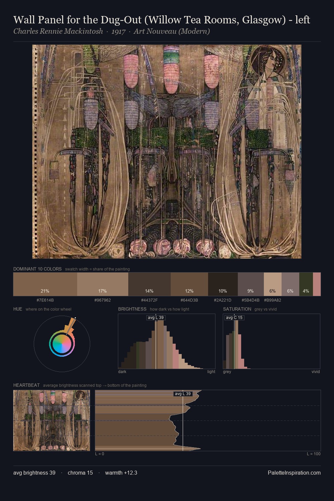This screenshot has height=501, width=334.
Task: Click the 'avg L 39' brightness histogram label
Action: coord(156,318)
